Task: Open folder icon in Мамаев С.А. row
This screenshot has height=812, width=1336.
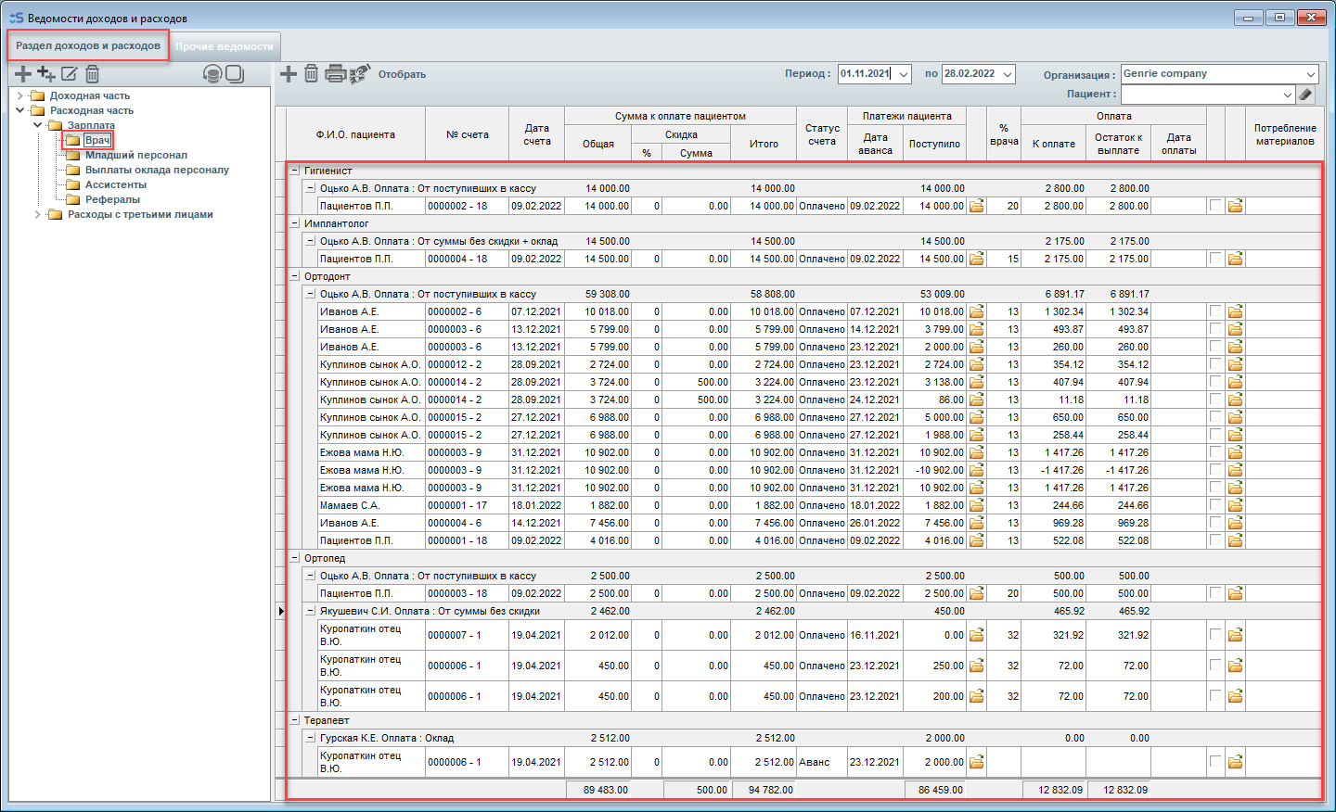Action: pyautogui.click(x=977, y=505)
